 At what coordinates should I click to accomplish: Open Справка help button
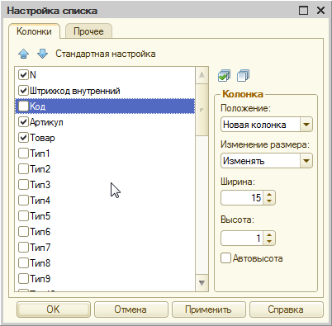click(x=286, y=309)
